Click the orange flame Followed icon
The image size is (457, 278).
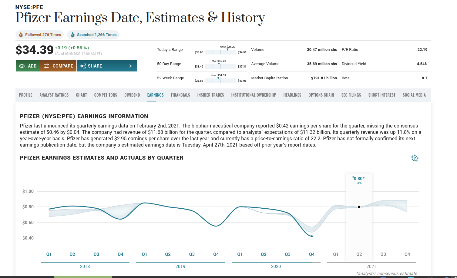coord(21,35)
